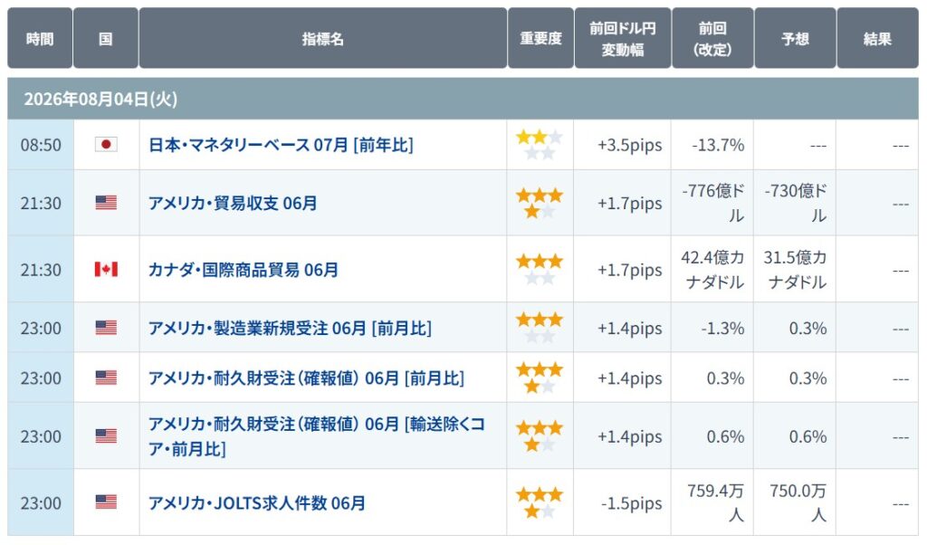Viewport: 927px width, 545px height.
Task: Open カナダ・国際商品貿易 06月 link
Action: tap(243, 270)
